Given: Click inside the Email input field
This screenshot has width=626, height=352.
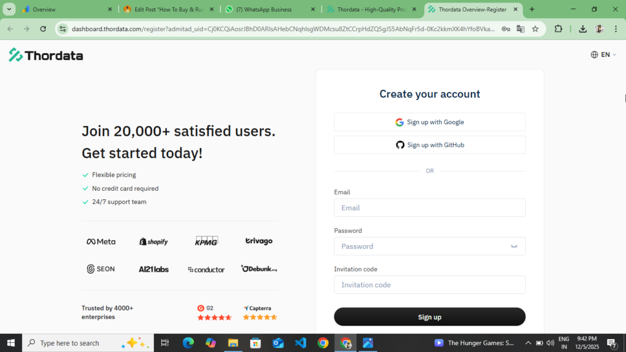Looking at the screenshot, I should (x=430, y=208).
